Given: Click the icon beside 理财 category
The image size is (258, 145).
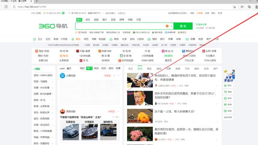Looking at the screenshot, I should (149, 39).
